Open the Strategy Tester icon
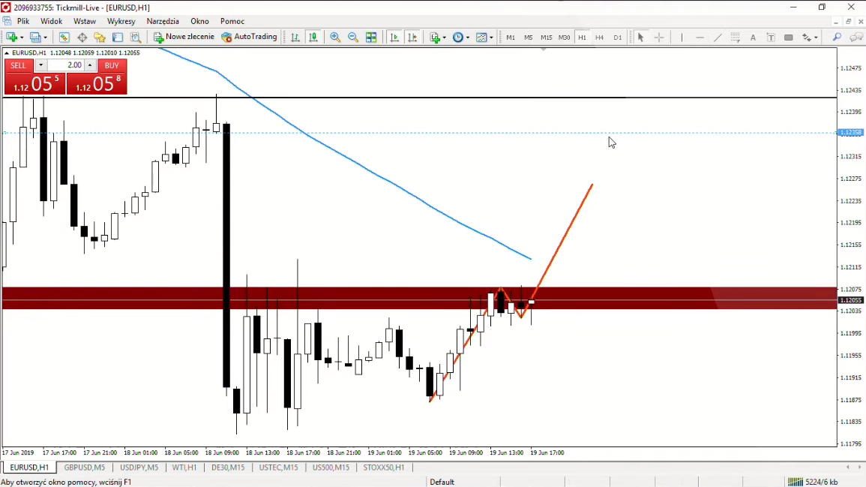This screenshot has height=487, width=866. click(x=135, y=37)
